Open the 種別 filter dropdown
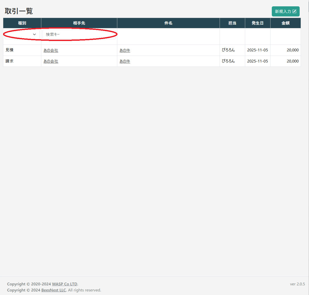Image resolution: width=309 pixels, height=295 pixels. tap(22, 34)
